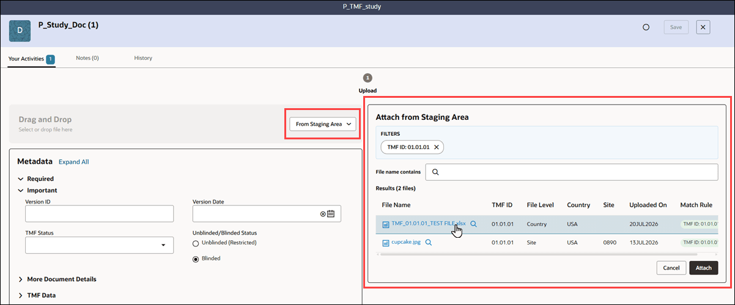Select the Unblinded (Restricted) radio button
This screenshot has height=305, width=735.
point(196,243)
